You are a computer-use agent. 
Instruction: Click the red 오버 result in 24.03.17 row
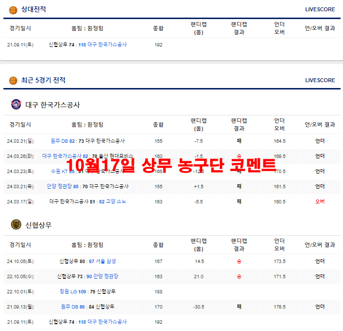tap(320, 201)
